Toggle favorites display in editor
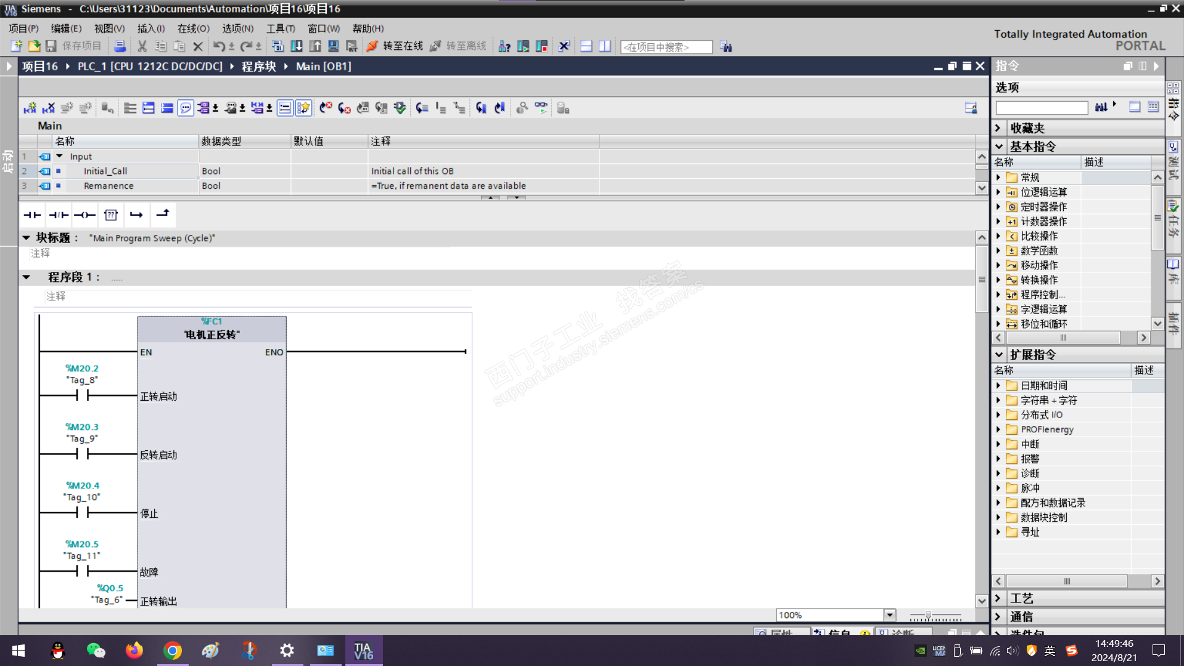Viewport: 1184px width, 666px height. (x=303, y=109)
